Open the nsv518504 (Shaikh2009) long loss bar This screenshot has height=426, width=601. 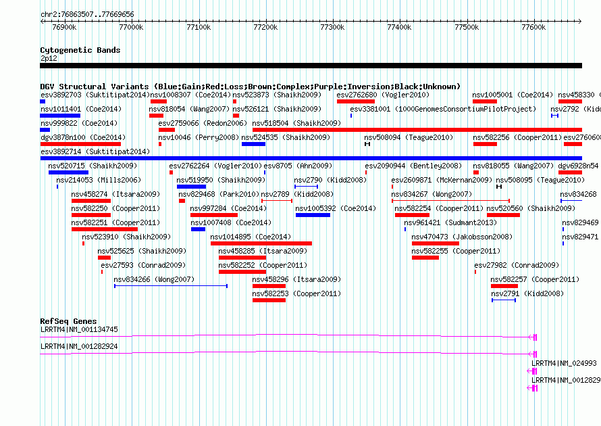[417, 130]
